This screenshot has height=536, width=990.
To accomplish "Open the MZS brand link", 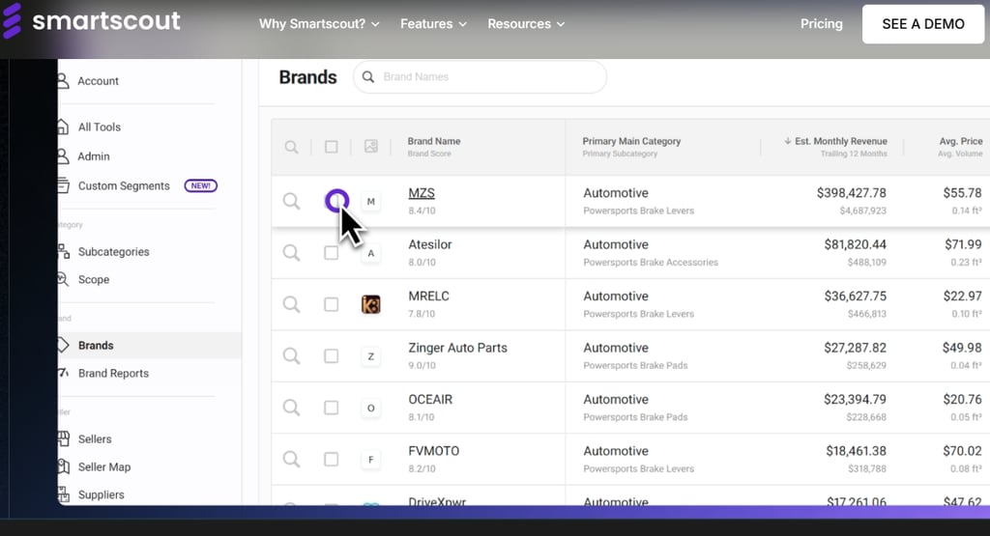I will tap(422, 193).
